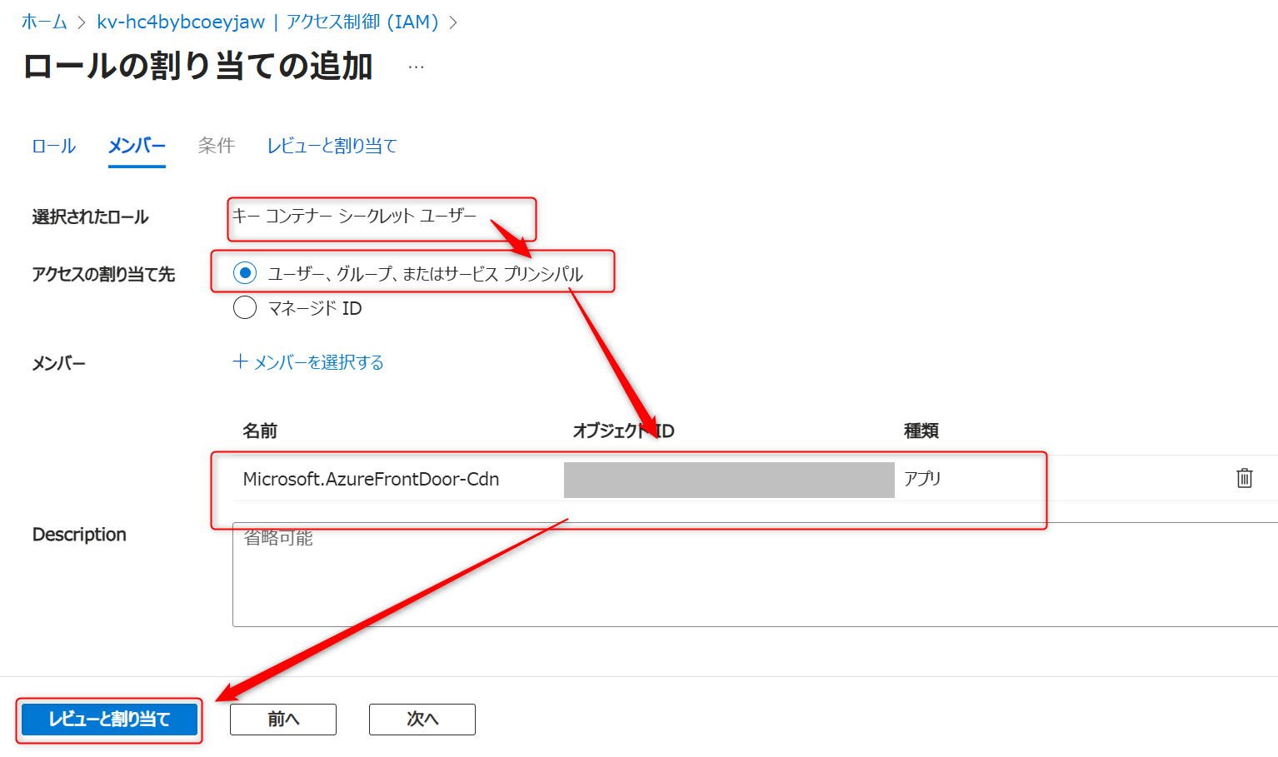The width and height of the screenshot is (1278, 757).
Task: Open the レビューと割り当て tab at top
Action: [332, 146]
